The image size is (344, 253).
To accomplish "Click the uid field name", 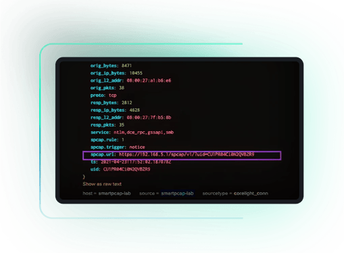I will (x=95, y=169).
